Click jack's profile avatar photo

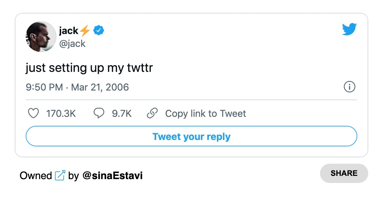[41, 37]
